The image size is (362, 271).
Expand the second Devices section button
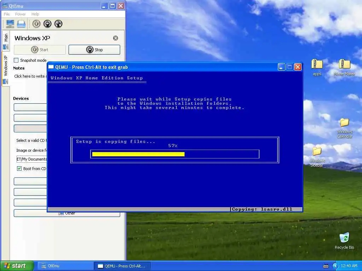point(30,118)
